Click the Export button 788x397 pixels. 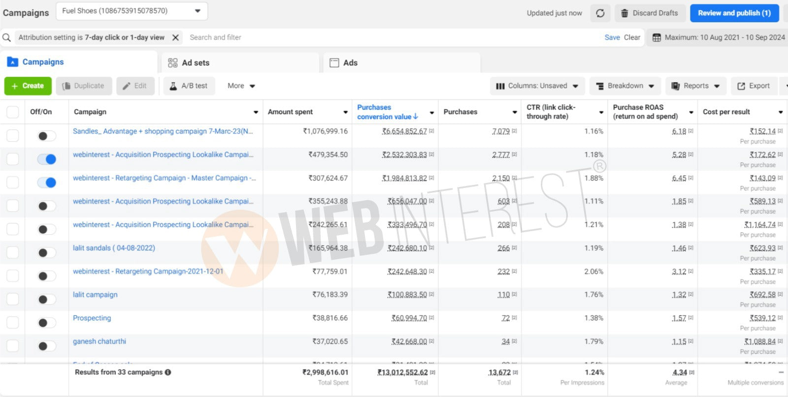click(x=754, y=86)
